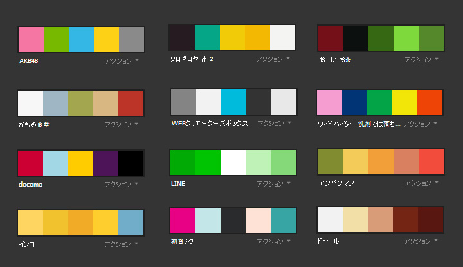Select the purple swatch in docomo palette
Screen dimensions: 463x267
click(105, 163)
